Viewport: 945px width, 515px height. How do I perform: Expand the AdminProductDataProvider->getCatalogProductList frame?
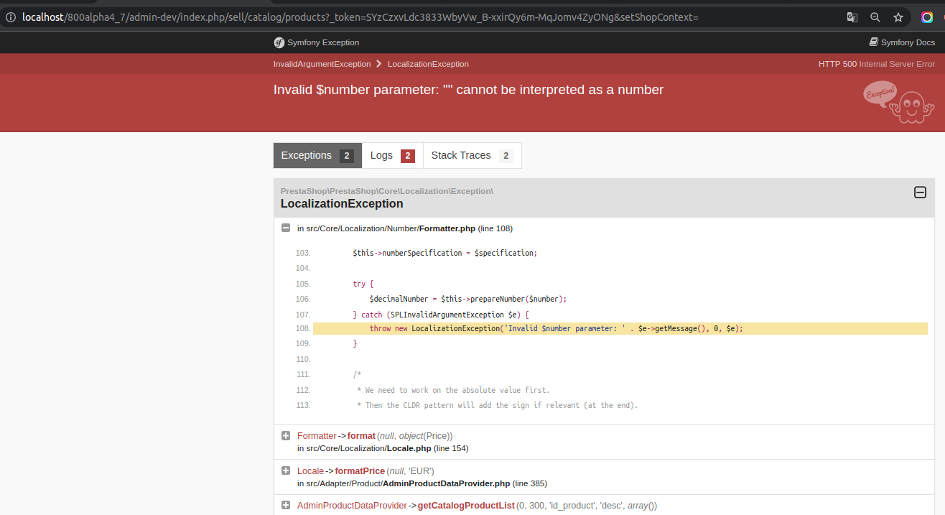click(286, 505)
